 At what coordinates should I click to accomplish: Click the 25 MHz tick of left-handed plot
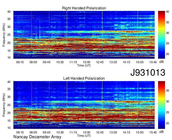pyautogui.click(x=9, y=105)
